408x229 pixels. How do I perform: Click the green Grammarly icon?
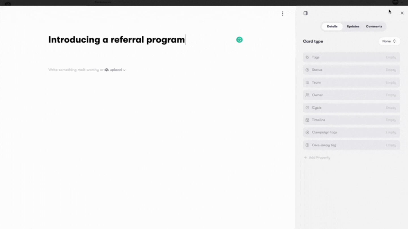[239, 40]
